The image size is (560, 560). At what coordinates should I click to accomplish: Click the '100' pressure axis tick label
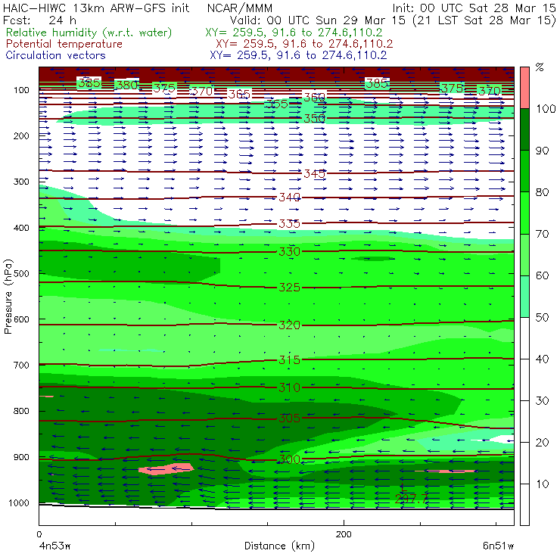pos(21,90)
